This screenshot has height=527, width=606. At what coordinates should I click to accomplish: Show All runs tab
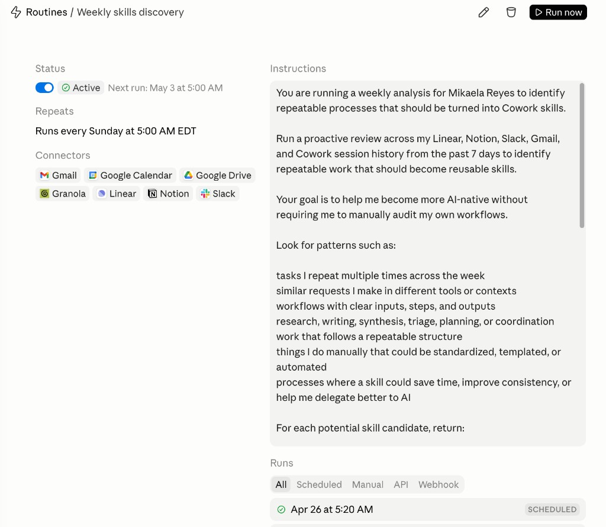click(281, 484)
